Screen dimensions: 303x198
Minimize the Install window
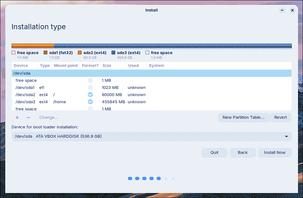282,10
